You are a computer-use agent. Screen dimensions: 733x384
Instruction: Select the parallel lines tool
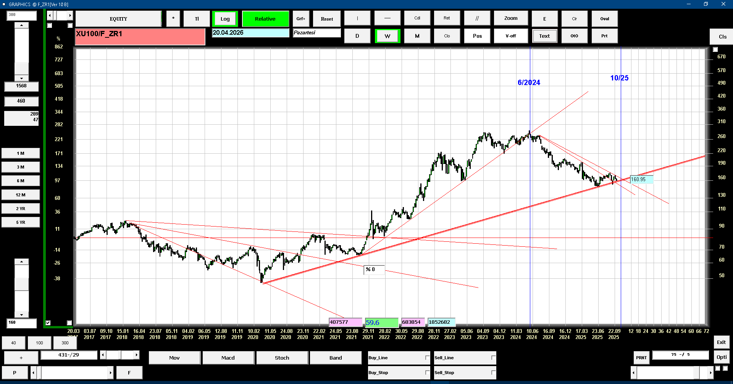[x=477, y=18]
